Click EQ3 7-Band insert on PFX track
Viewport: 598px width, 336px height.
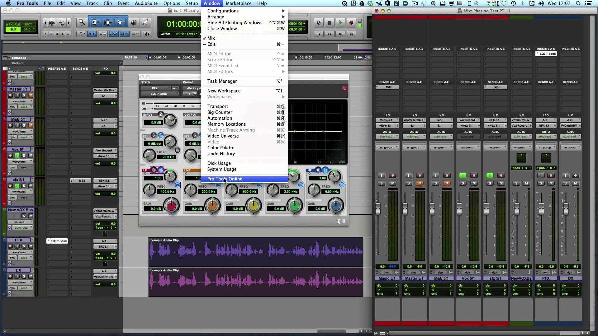click(57, 241)
